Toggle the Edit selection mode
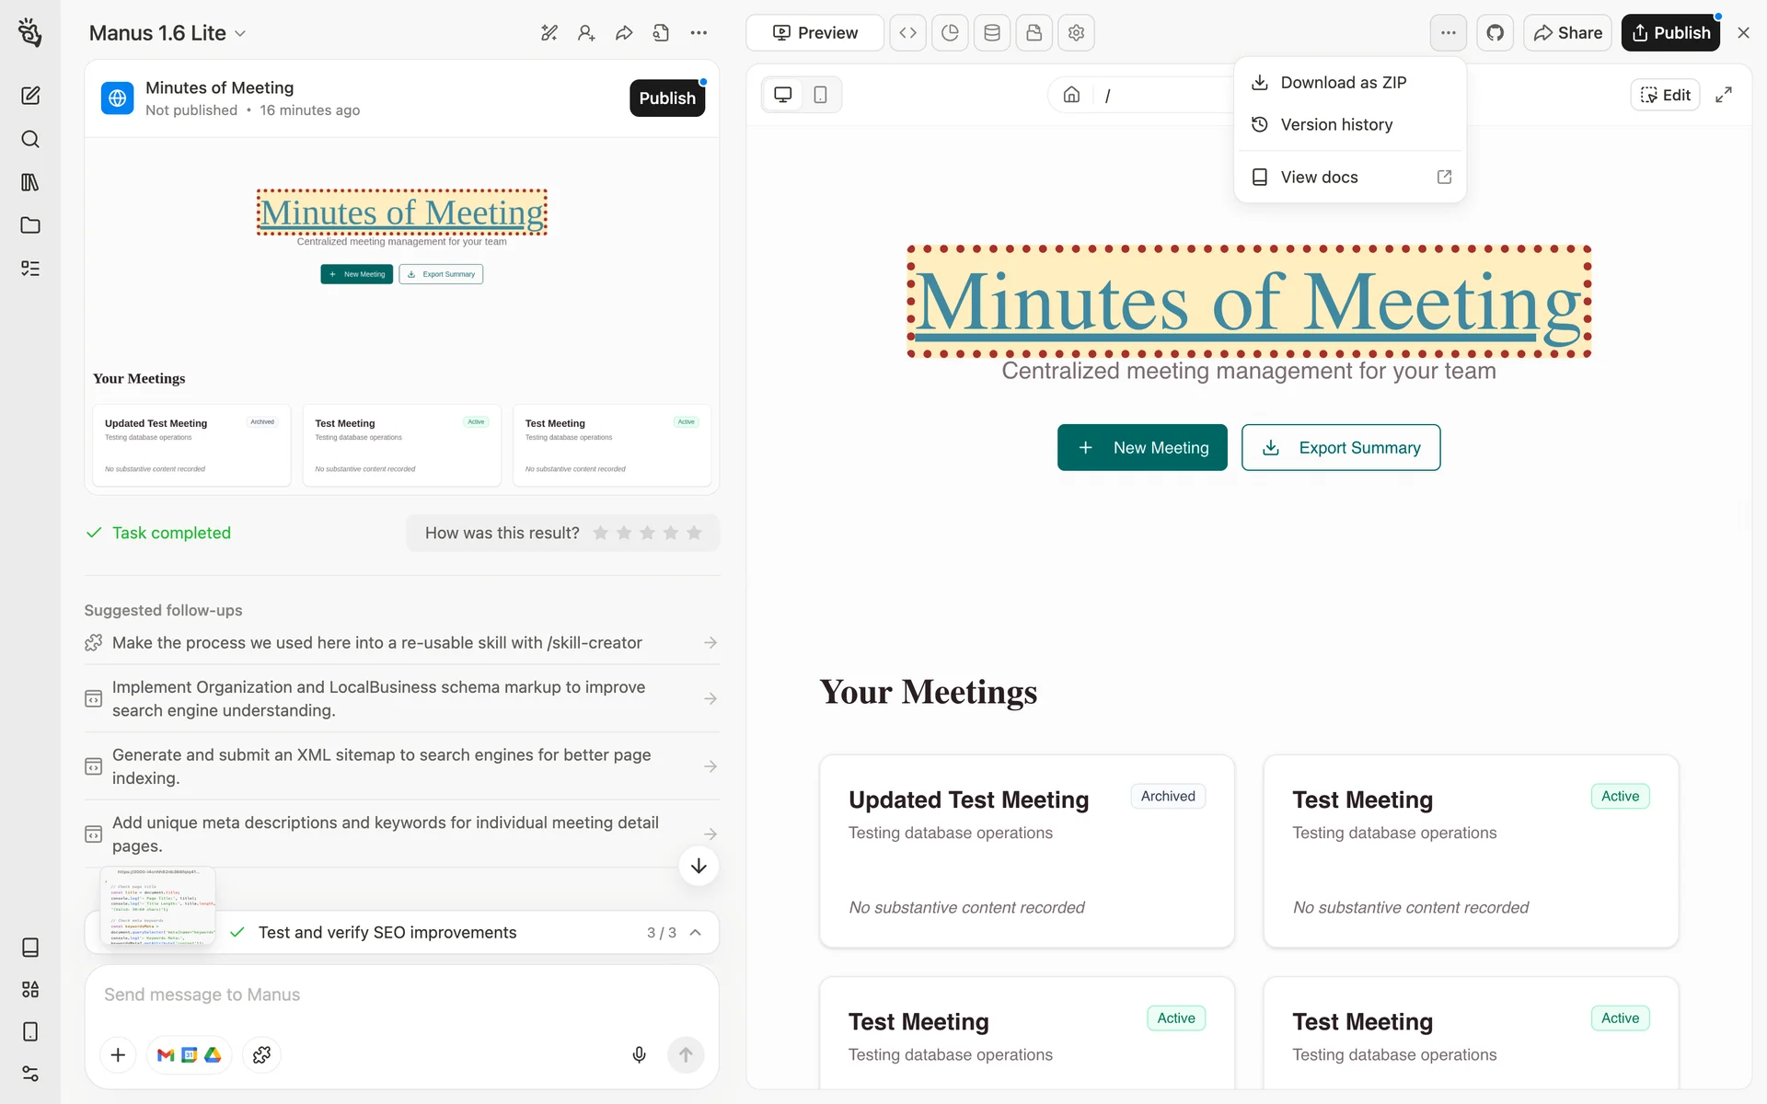The height and width of the screenshot is (1104, 1767). click(1665, 95)
